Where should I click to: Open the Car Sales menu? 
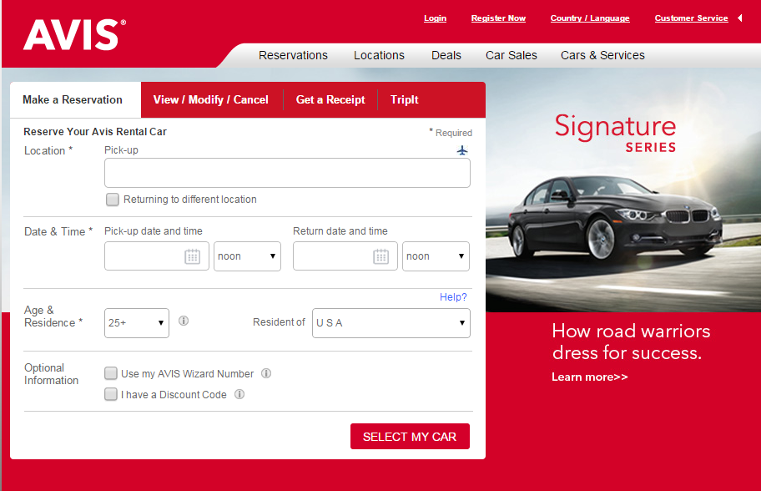click(x=511, y=55)
